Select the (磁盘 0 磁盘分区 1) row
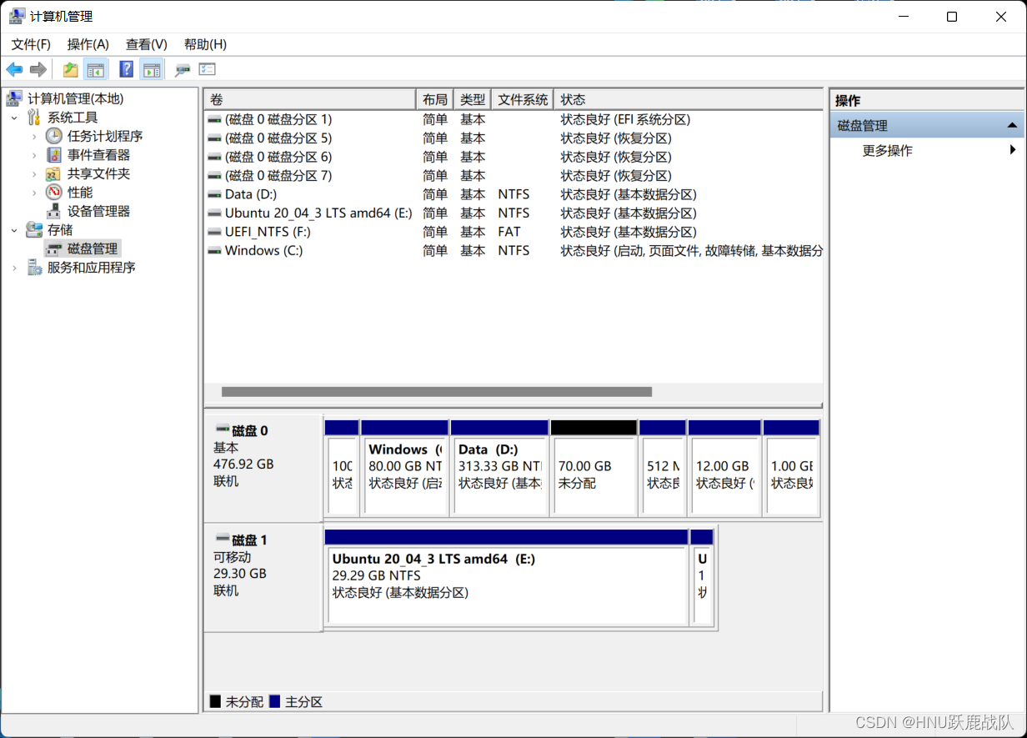The width and height of the screenshot is (1027, 738). 513,119
